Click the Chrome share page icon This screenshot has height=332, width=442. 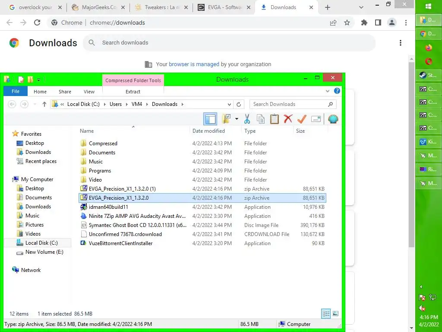click(333, 22)
